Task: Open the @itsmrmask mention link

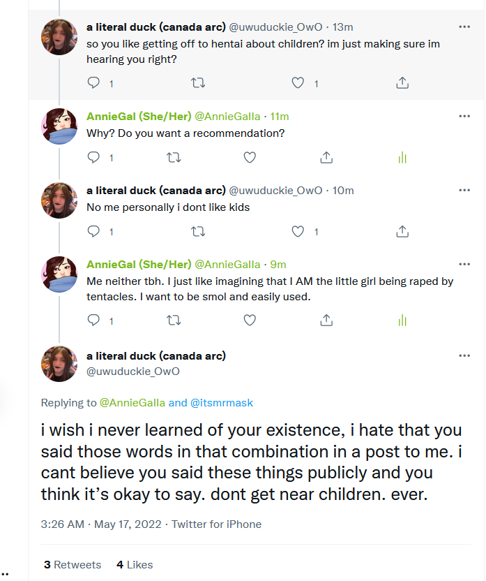Action: 222,403
